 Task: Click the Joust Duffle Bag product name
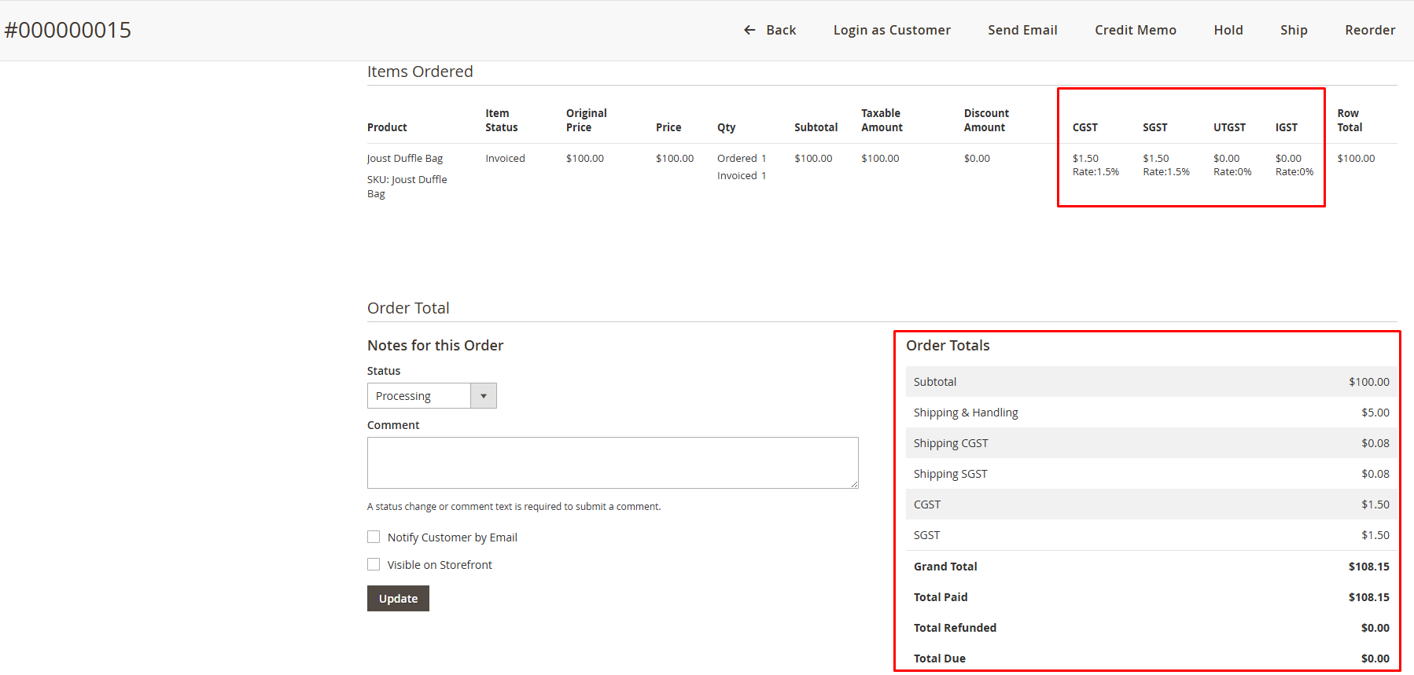pos(405,159)
